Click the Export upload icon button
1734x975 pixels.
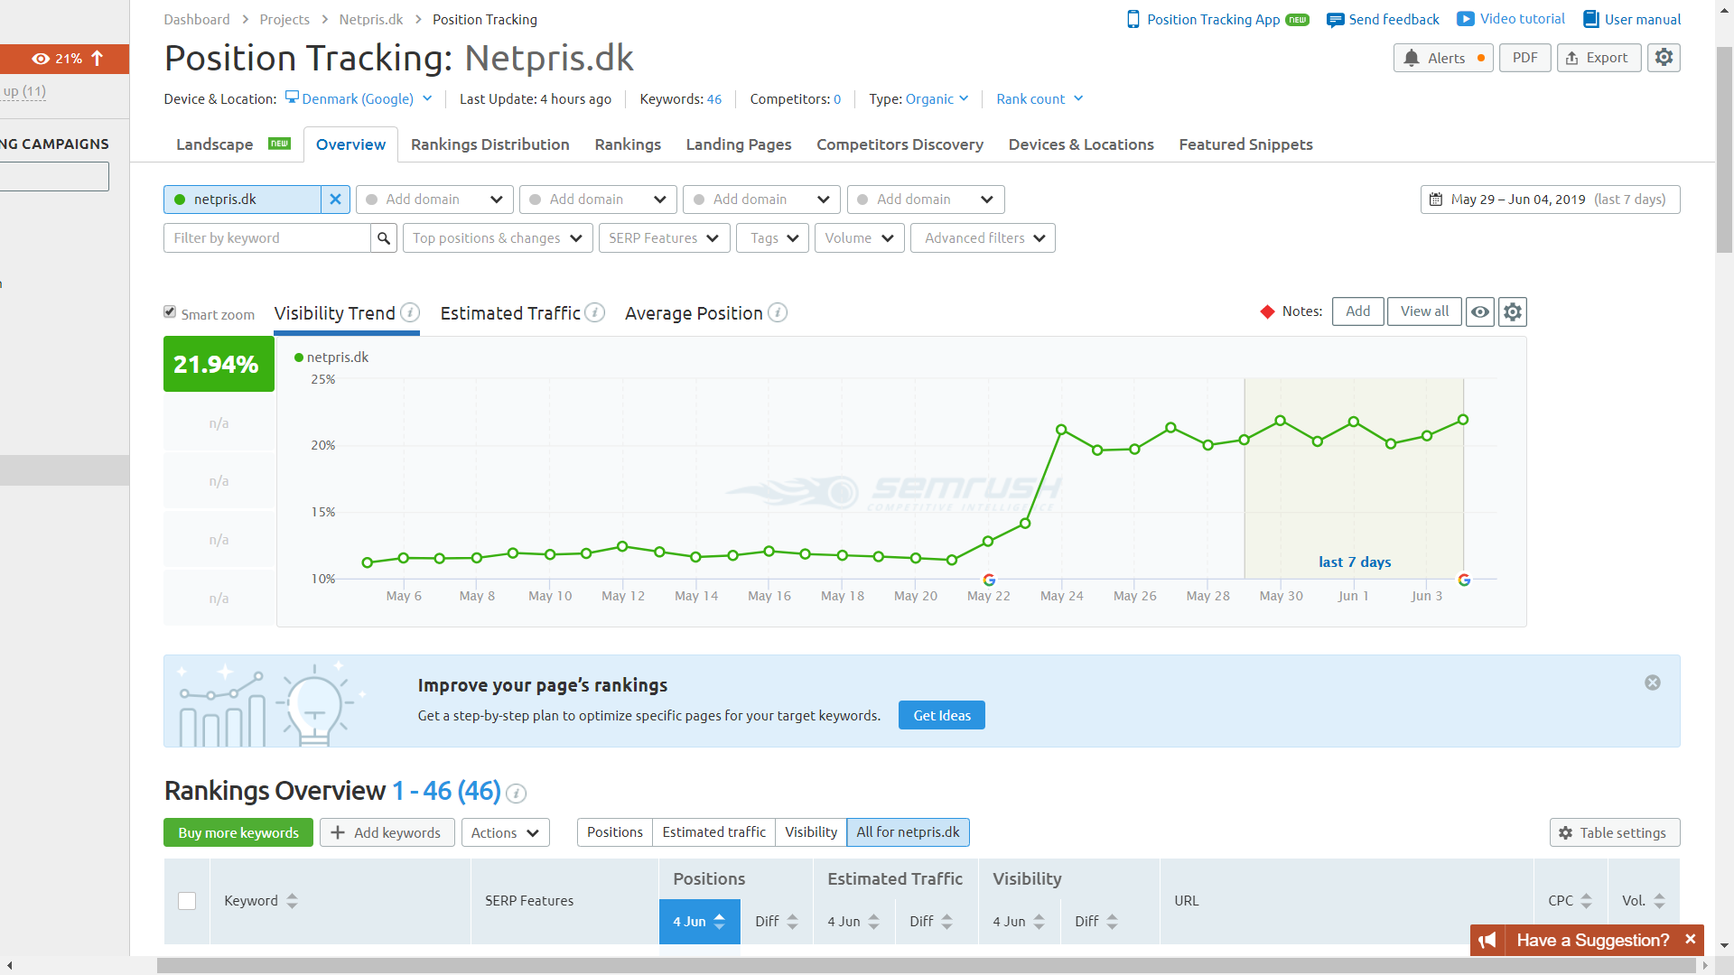1599,58
